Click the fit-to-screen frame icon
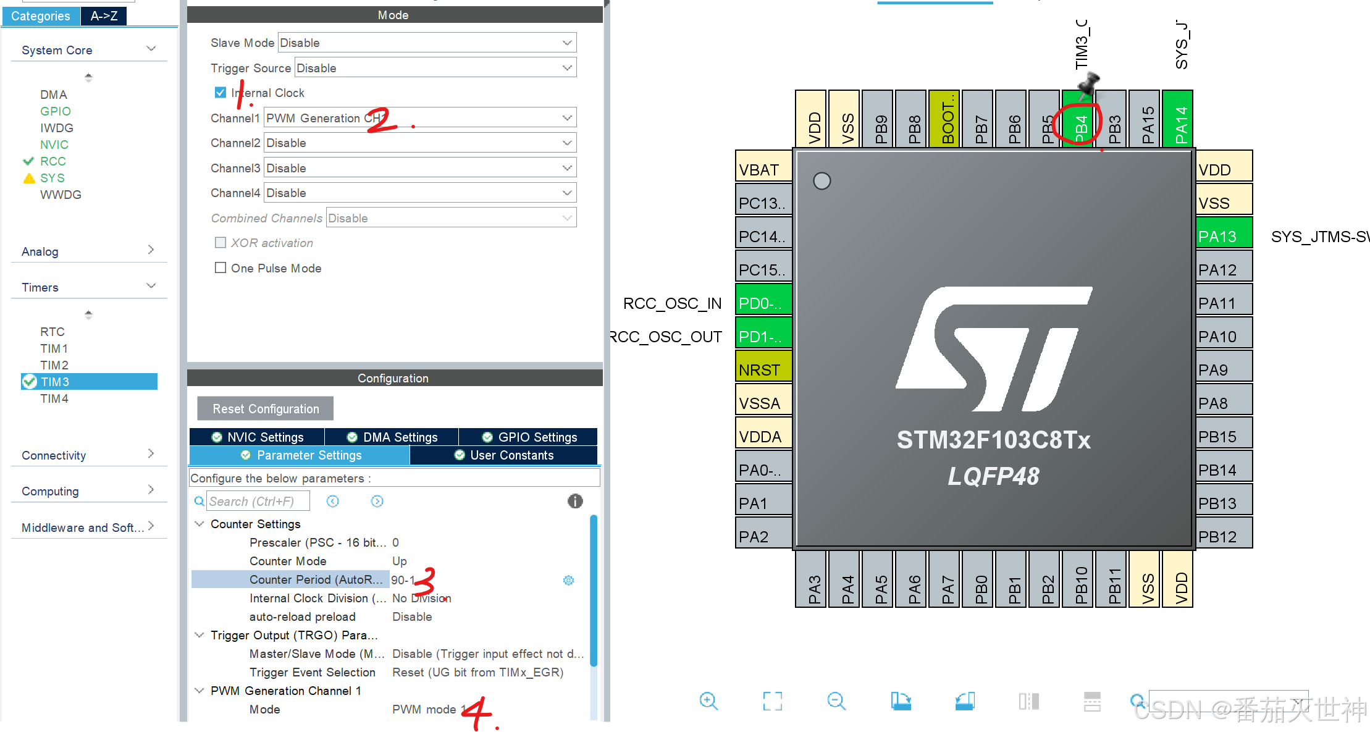The width and height of the screenshot is (1370, 732). 772,700
